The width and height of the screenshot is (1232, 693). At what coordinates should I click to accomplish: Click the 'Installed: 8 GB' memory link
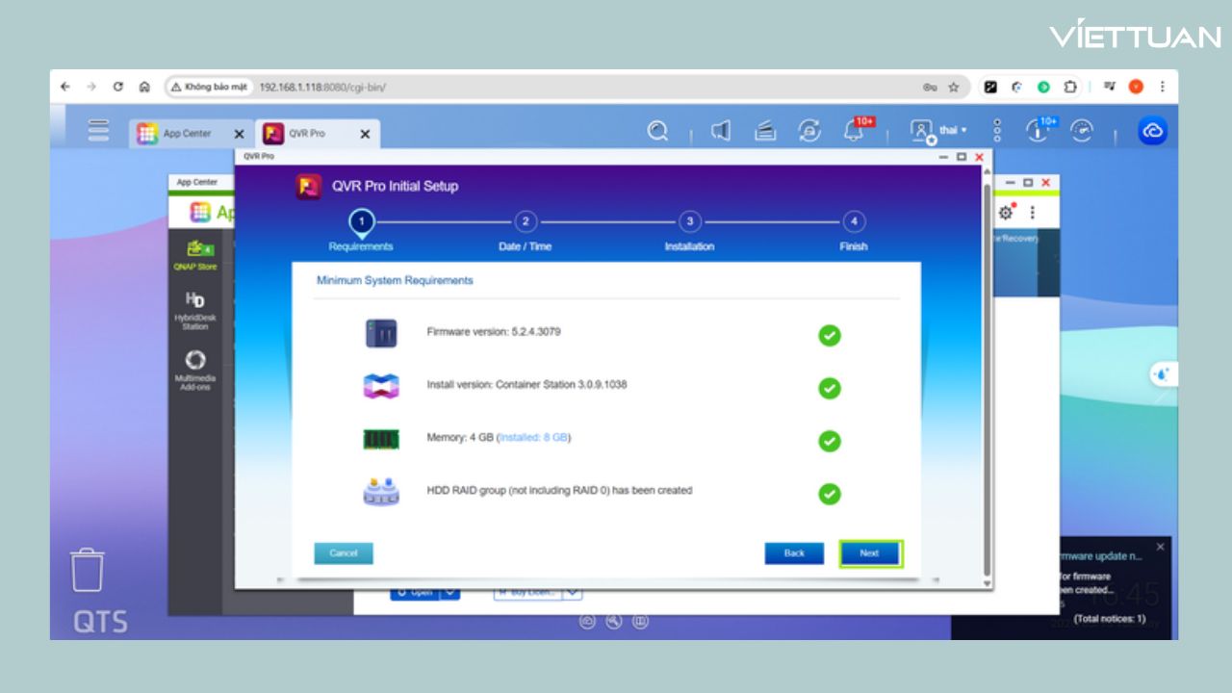534,438
